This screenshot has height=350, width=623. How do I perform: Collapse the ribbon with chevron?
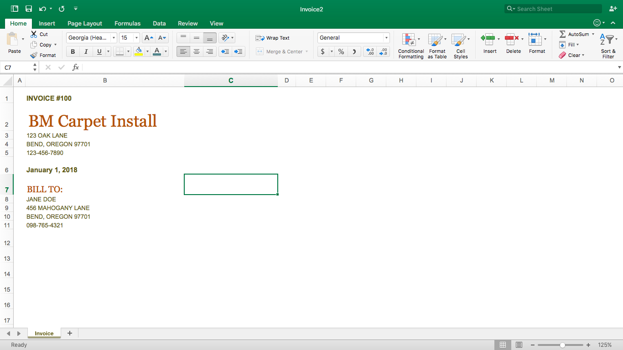(613, 23)
